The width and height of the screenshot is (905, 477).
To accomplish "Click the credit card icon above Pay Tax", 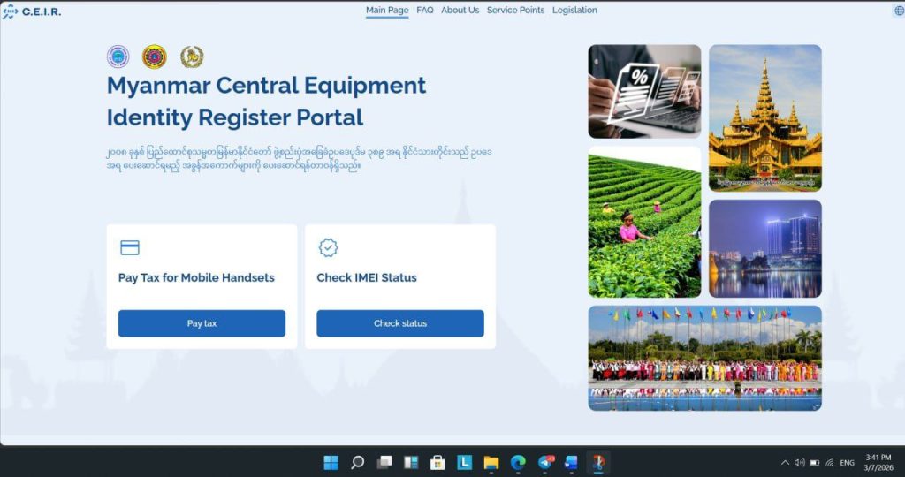I will pyautogui.click(x=130, y=247).
